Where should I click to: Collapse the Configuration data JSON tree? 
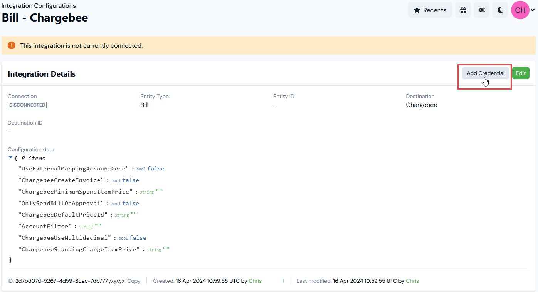click(x=10, y=157)
